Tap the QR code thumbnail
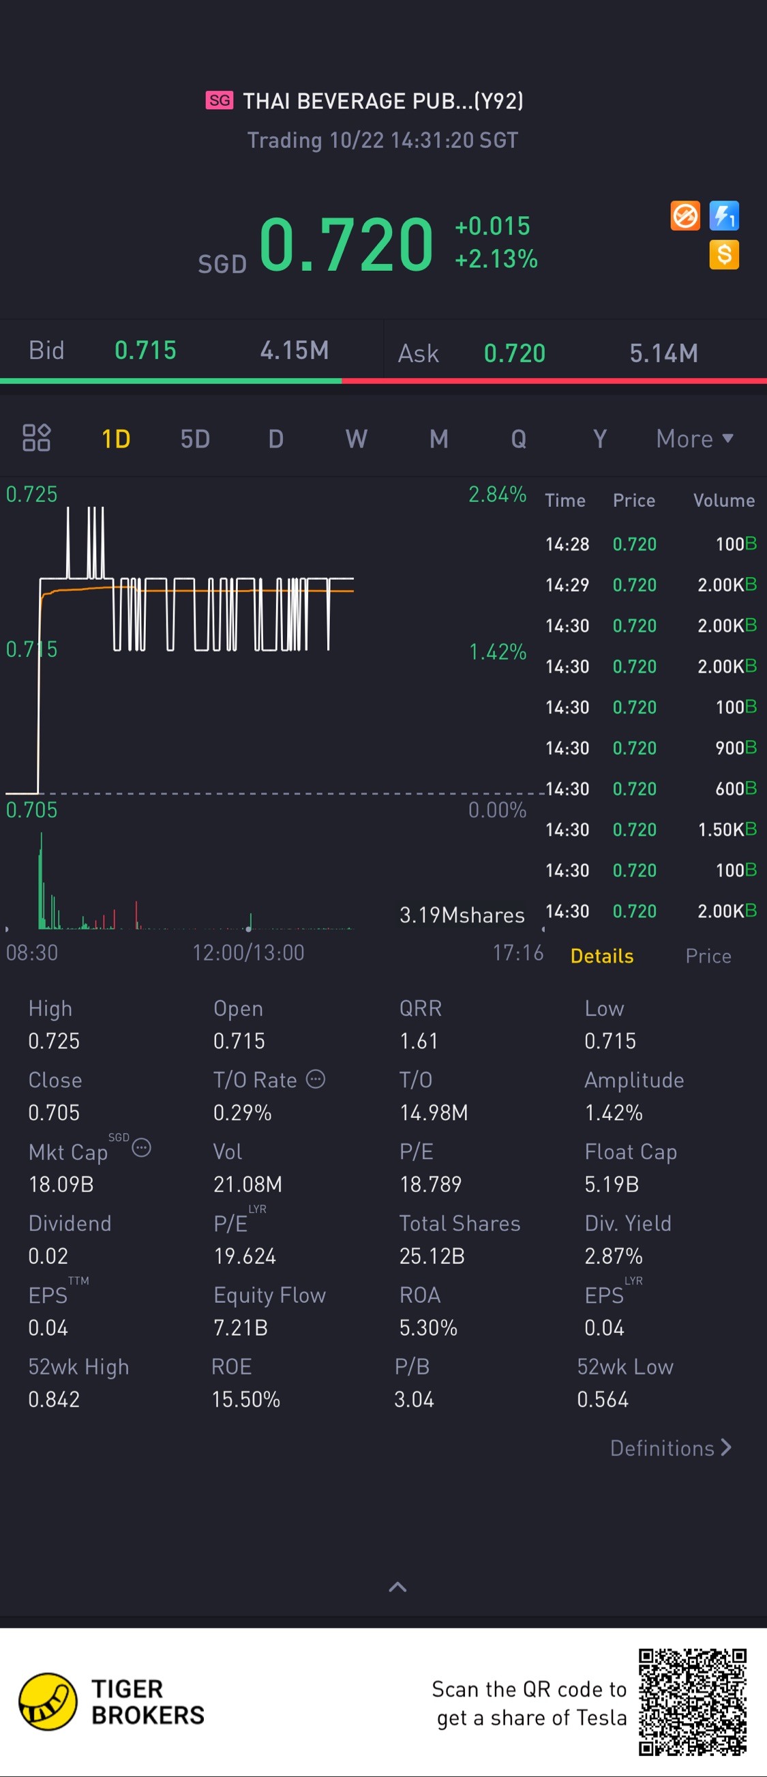 [693, 1702]
